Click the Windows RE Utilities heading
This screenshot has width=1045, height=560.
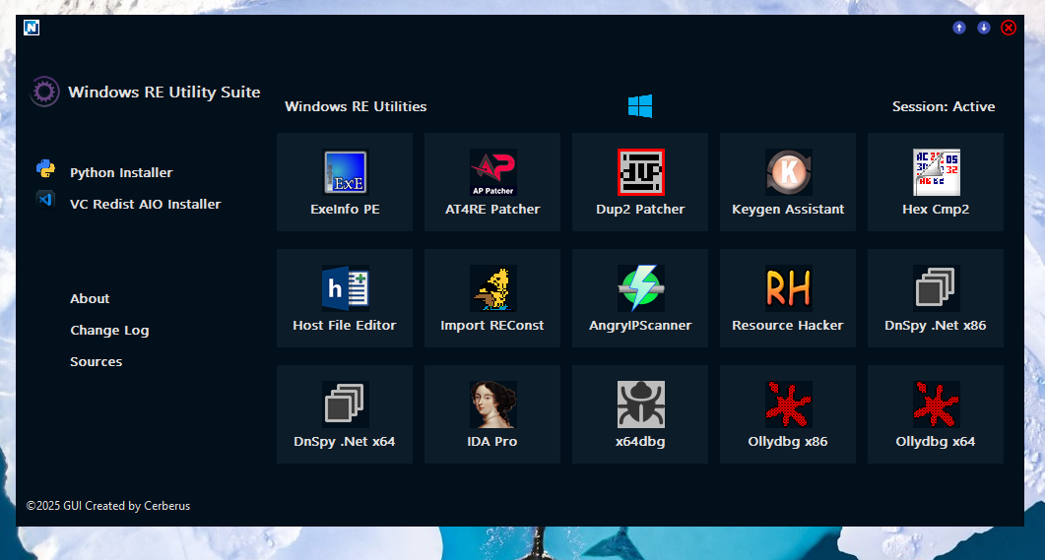[356, 106]
